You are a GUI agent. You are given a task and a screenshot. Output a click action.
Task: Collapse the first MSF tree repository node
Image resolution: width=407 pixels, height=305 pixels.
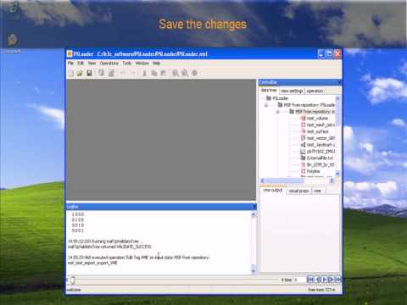[x=266, y=105]
